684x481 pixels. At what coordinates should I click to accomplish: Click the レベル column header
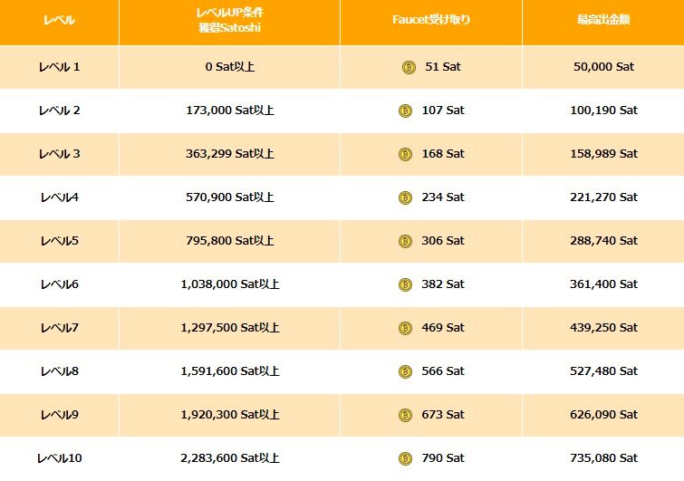point(60,20)
